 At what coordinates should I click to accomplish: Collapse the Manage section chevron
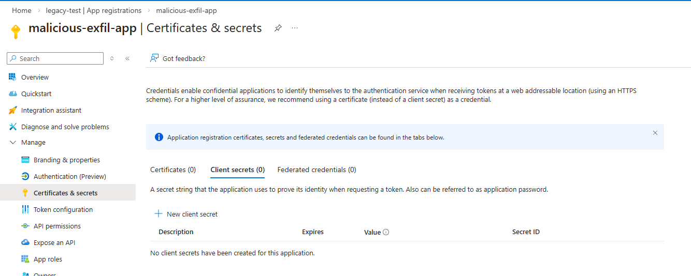click(13, 142)
